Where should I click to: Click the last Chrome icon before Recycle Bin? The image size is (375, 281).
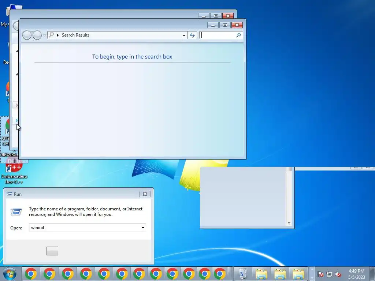220,274
